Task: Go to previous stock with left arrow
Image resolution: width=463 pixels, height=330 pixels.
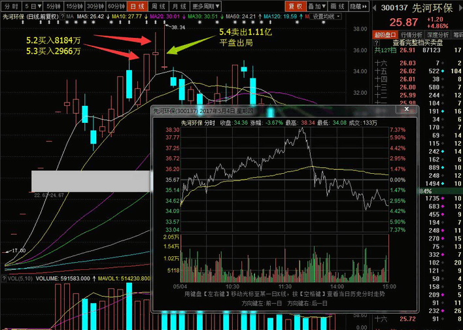Action: tap(375, 8)
